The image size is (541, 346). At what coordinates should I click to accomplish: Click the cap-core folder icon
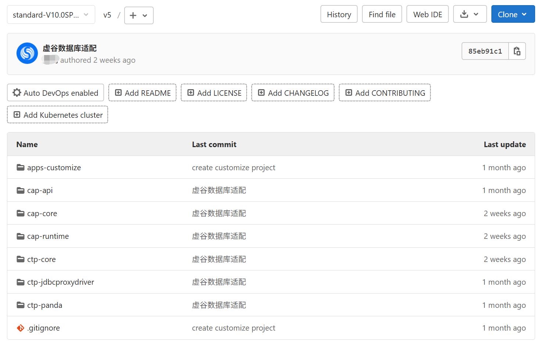(x=21, y=214)
